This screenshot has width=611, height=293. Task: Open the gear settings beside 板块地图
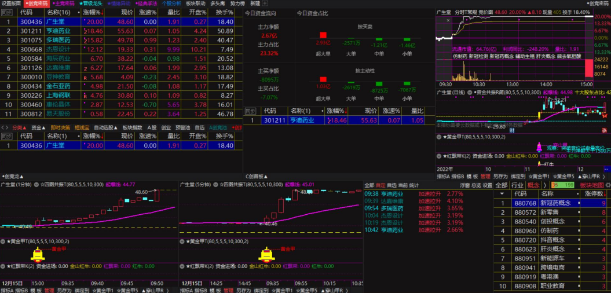pos(607,185)
